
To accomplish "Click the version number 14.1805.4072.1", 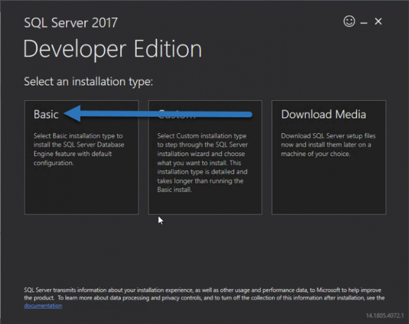I will pyautogui.click(x=385, y=315).
